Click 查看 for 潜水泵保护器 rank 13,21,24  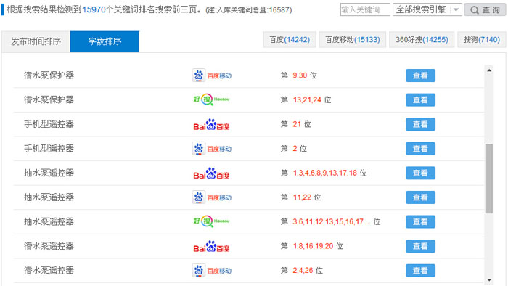click(420, 99)
